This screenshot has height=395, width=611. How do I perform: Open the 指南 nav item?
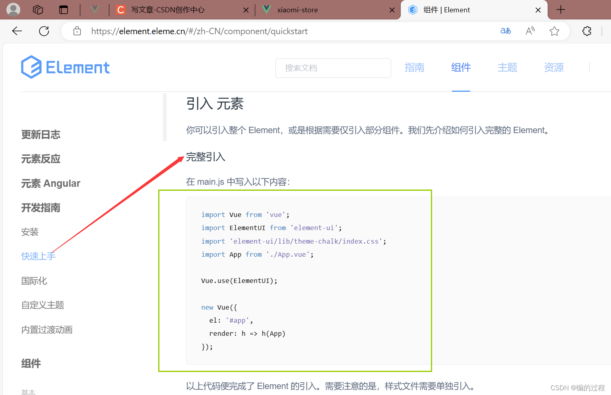click(414, 68)
